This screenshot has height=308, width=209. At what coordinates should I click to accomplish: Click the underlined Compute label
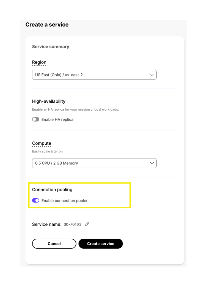coord(42,143)
